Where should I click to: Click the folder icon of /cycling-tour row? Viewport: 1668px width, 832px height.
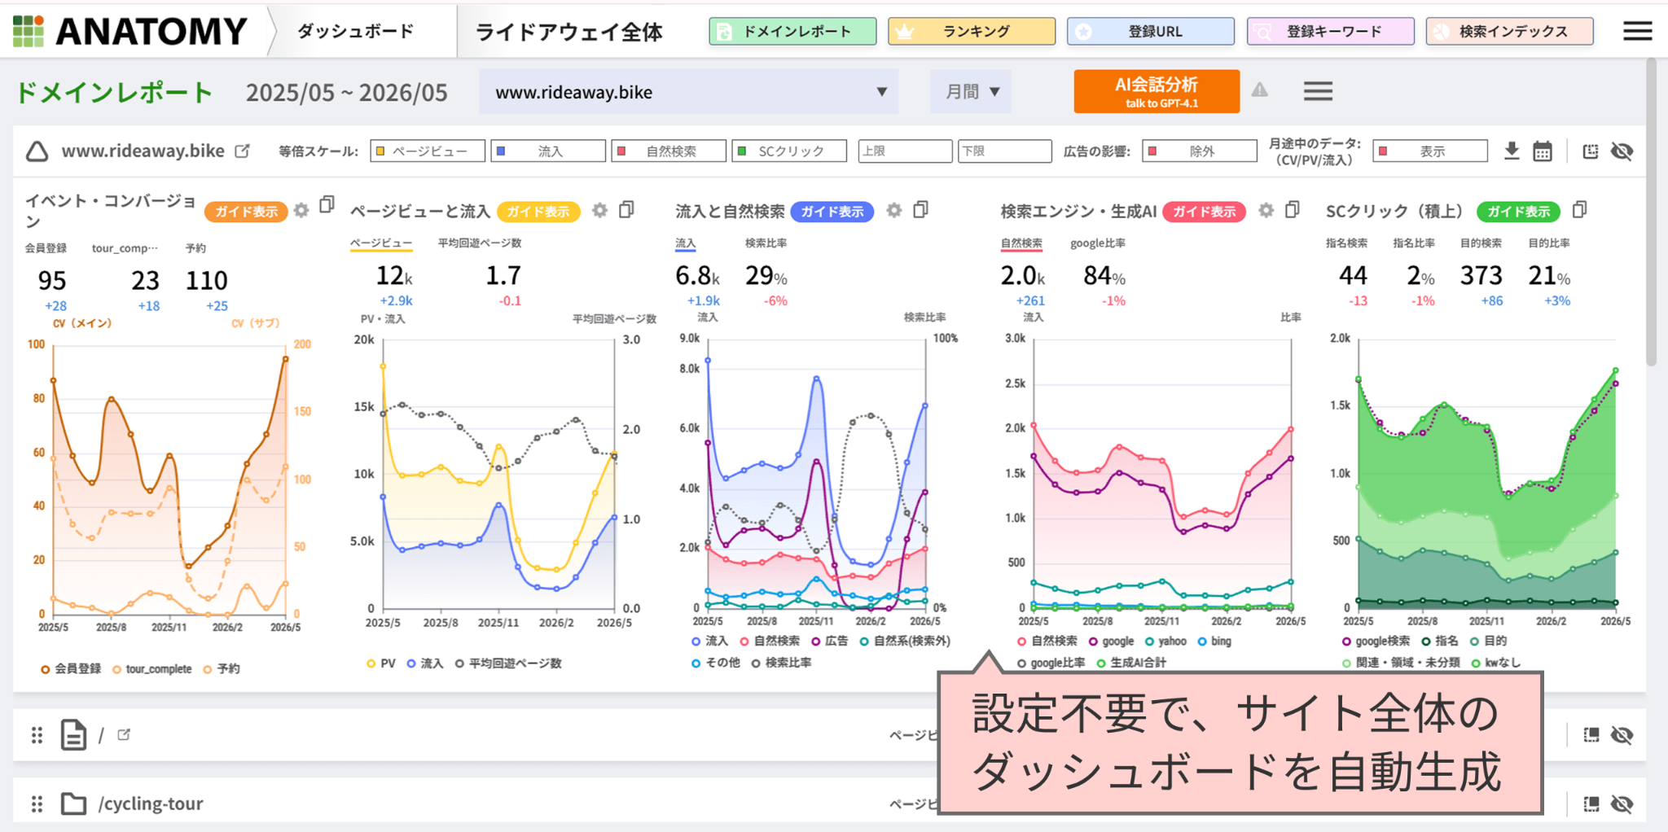(x=73, y=804)
